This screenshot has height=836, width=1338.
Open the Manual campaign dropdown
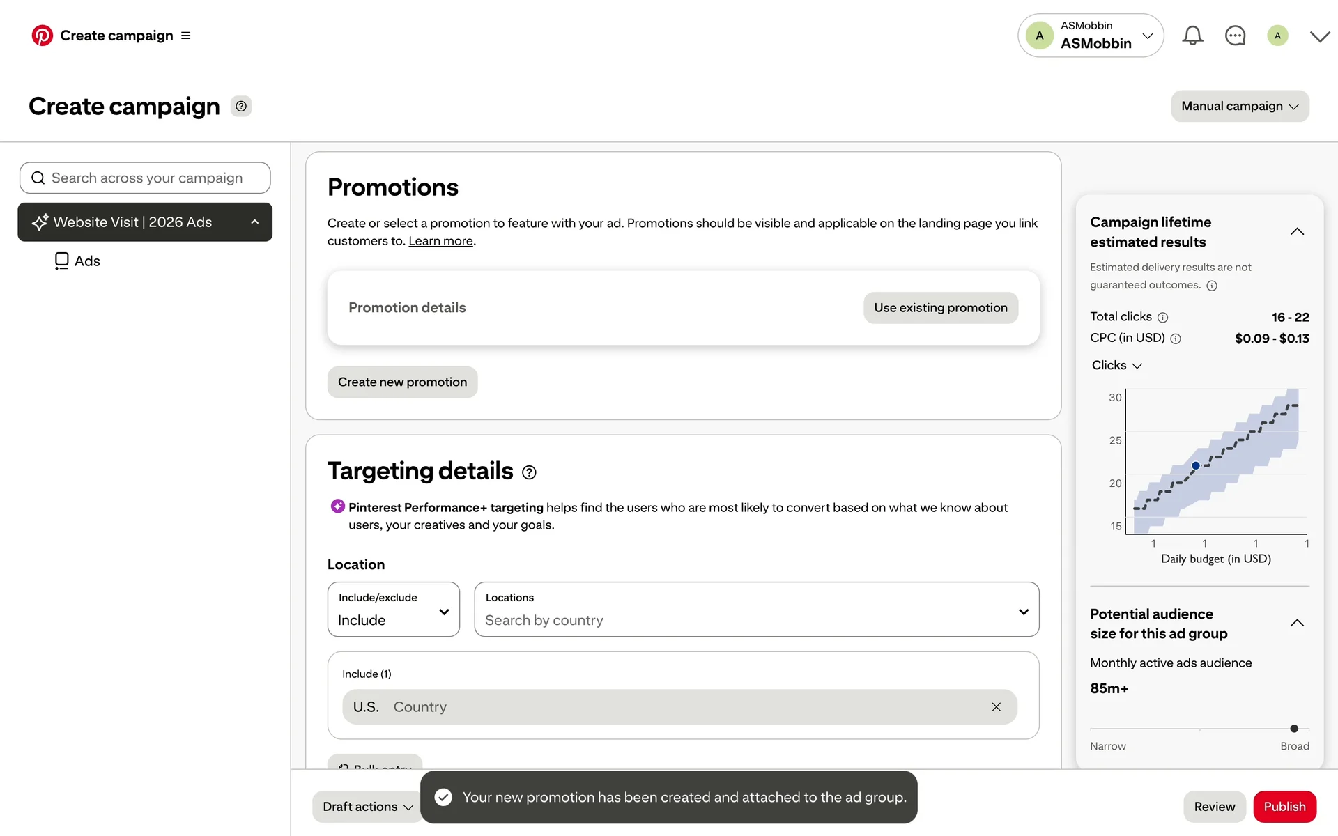[1240, 107]
